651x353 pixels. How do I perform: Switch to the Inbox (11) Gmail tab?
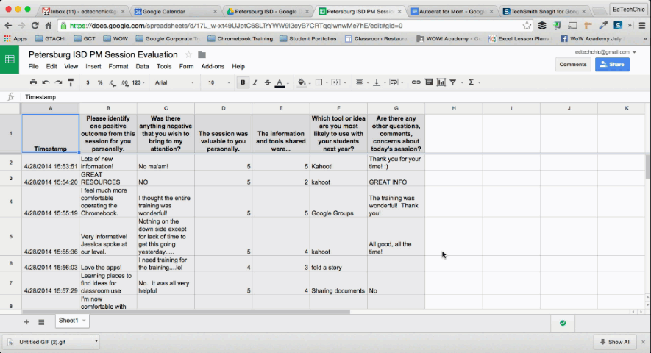pyautogui.click(x=83, y=11)
